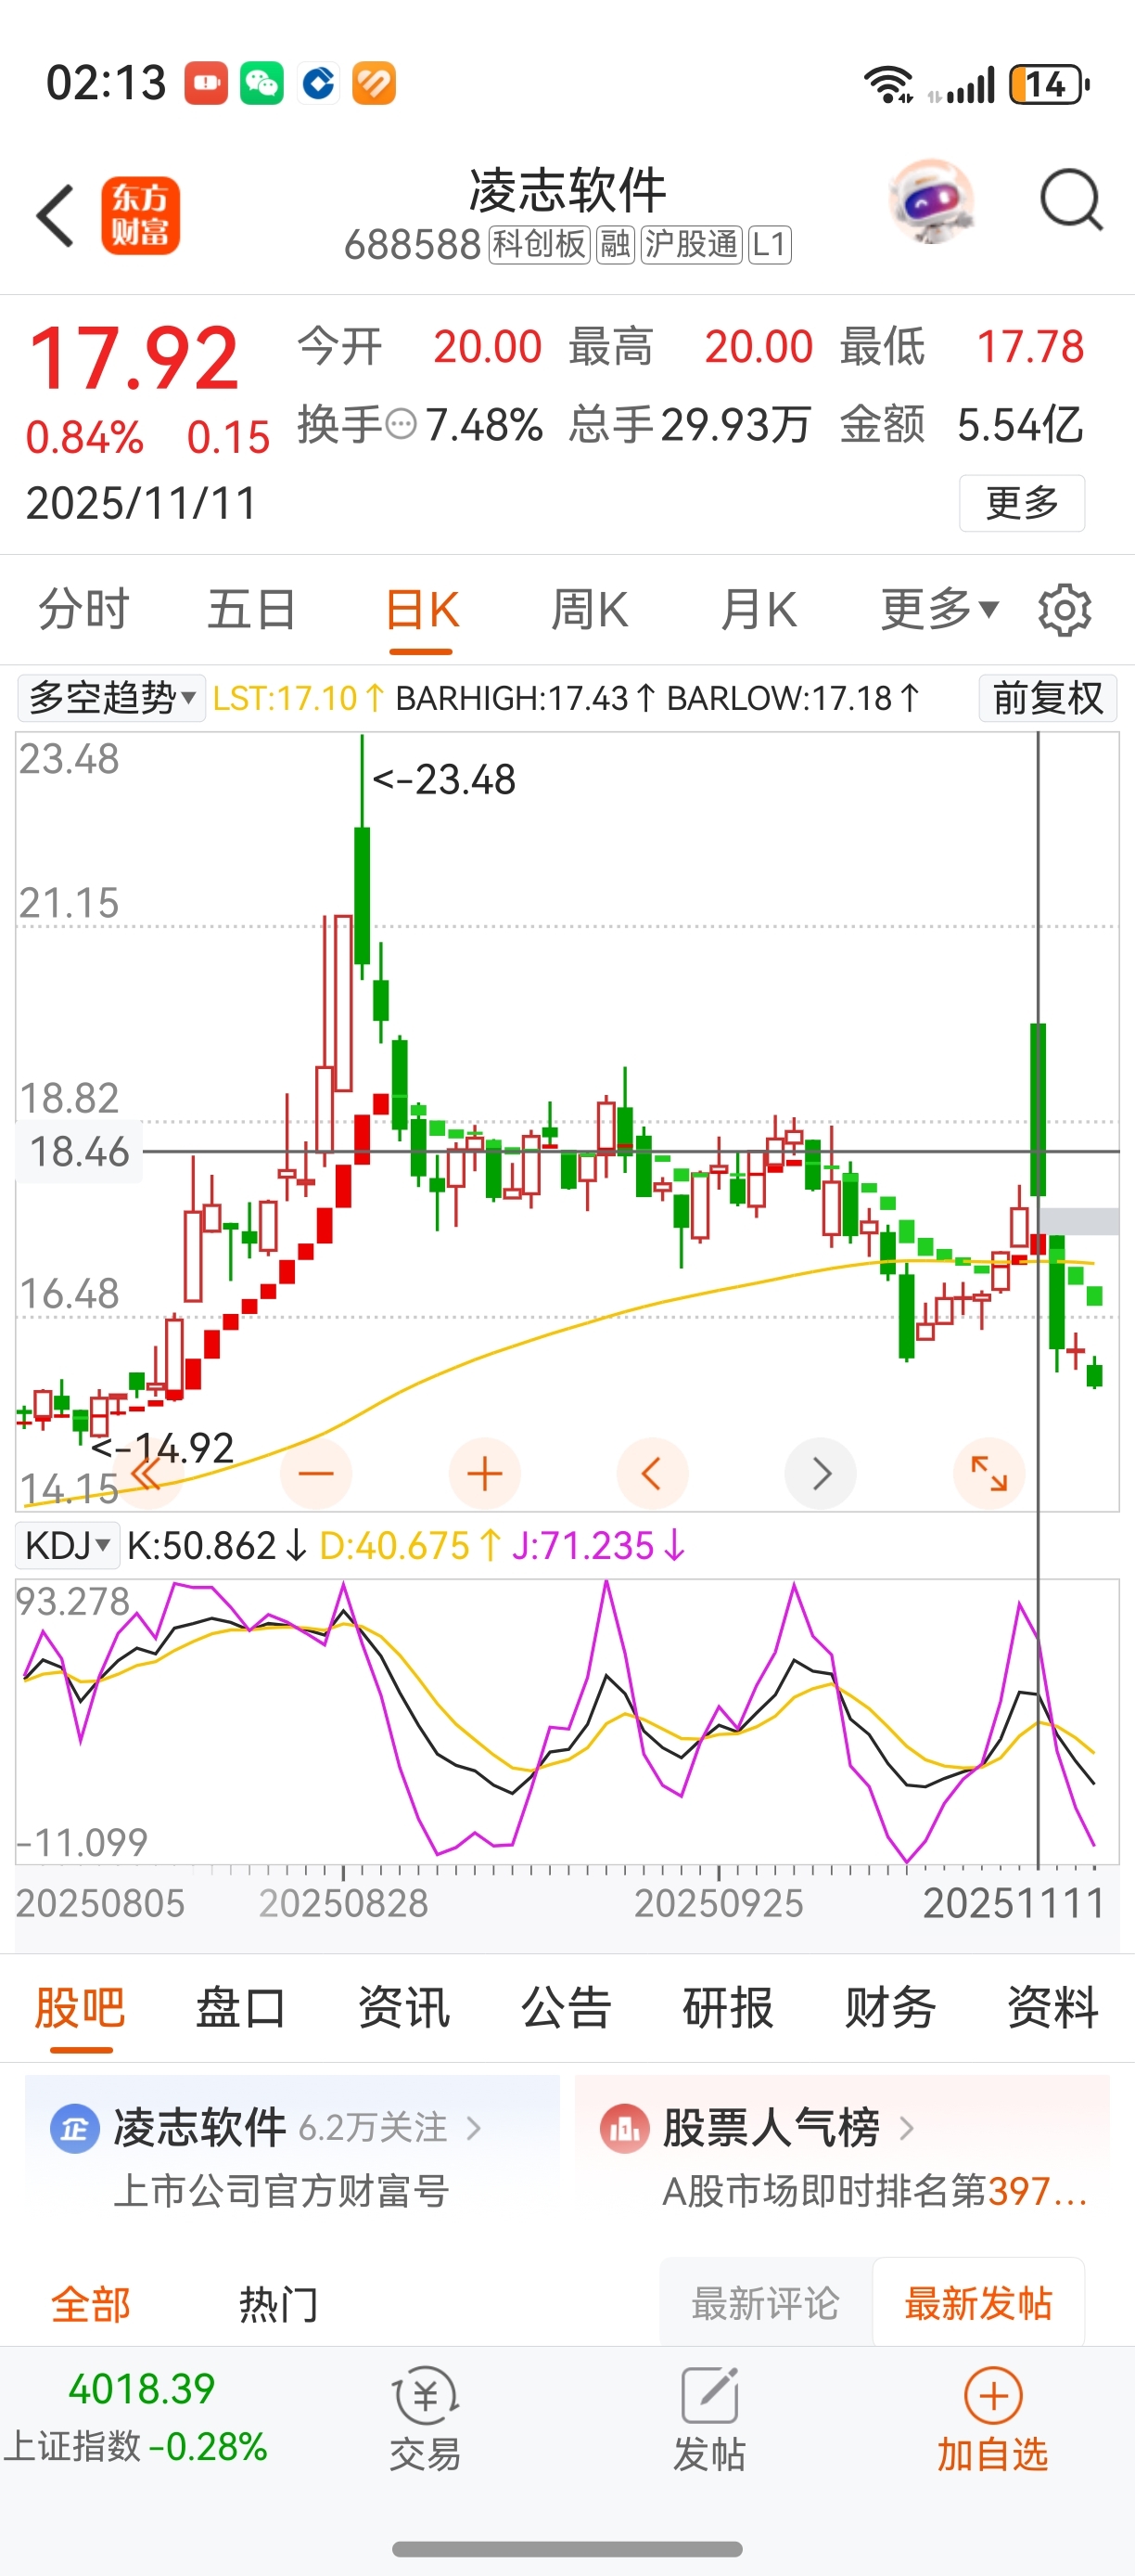Viewport: 1135px width, 2576px height.
Task: Tap the 上市公司官方财富号 subtitle
Action: pos(282,2191)
